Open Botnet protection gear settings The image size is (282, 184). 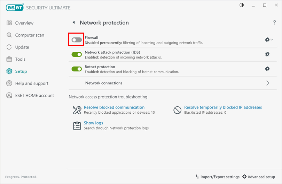coord(267,69)
